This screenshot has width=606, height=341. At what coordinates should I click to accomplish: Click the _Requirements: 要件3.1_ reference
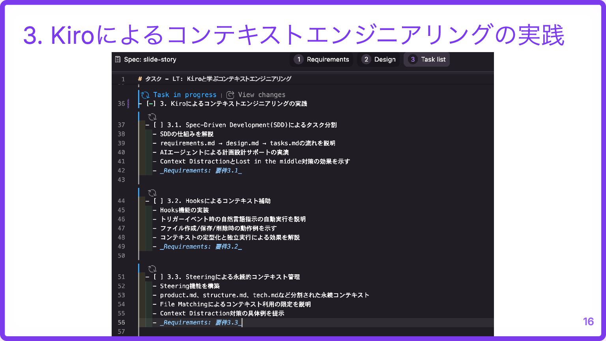click(x=201, y=170)
